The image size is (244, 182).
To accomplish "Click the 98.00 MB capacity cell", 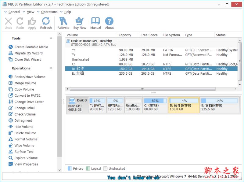I will (x=126, y=50).
